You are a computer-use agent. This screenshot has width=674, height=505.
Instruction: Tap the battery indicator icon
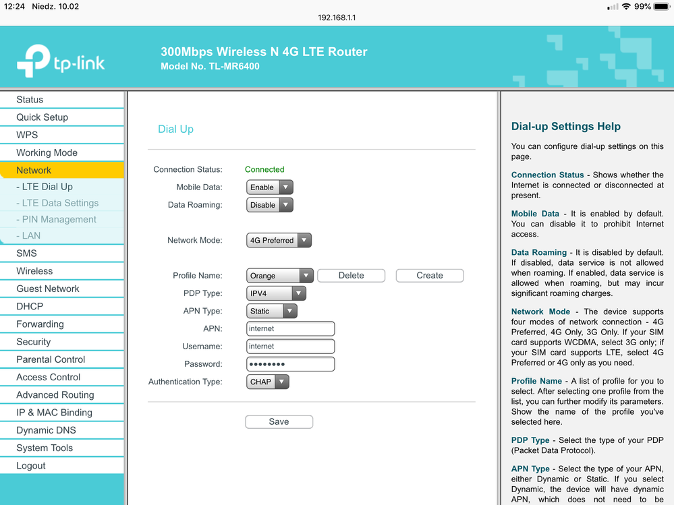coord(662,7)
